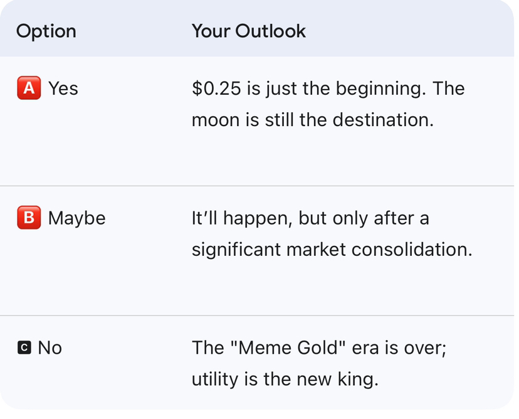The height and width of the screenshot is (419, 519).
Task: Click the red A option icon
Action: tap(29, 89)
